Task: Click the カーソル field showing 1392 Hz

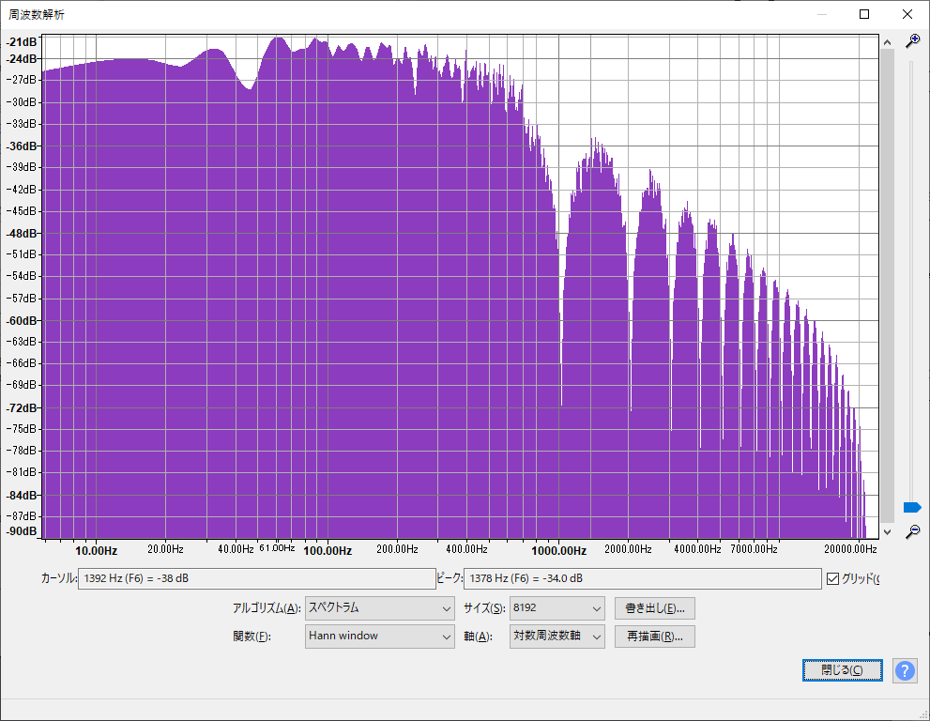Action: tap(257, 578)
